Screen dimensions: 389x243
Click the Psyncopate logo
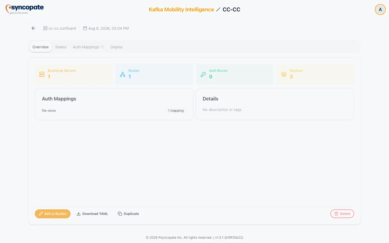point(25,9)
